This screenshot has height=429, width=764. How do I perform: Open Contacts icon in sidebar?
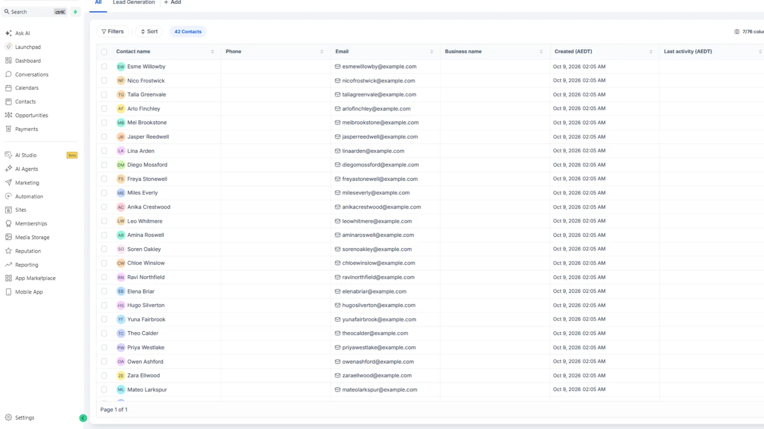click(x=9, y=102)
